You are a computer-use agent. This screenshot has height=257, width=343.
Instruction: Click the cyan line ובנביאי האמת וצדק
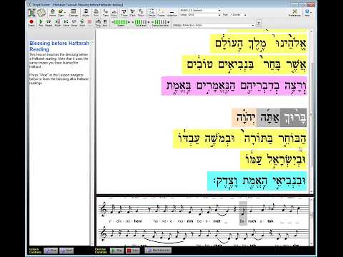pos(257,181)
